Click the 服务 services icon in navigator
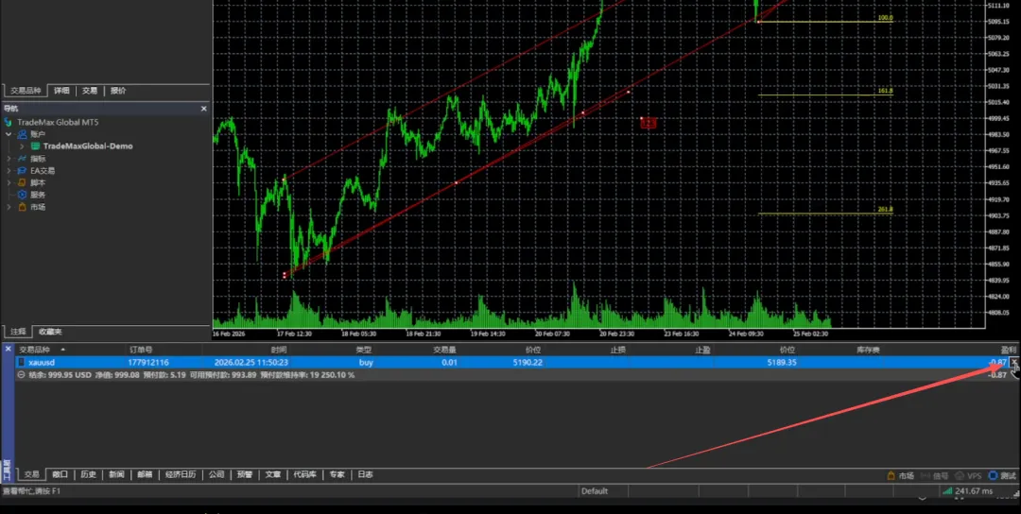This screenshot has height=514, width=1021. coord(23,195)
